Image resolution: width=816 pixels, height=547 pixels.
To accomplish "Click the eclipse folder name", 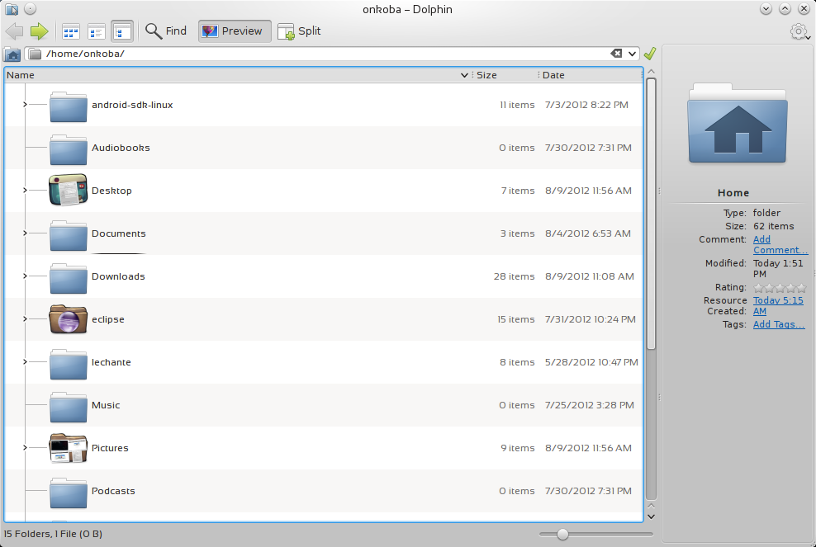I will pyautogui.click(x=107, y=319).
